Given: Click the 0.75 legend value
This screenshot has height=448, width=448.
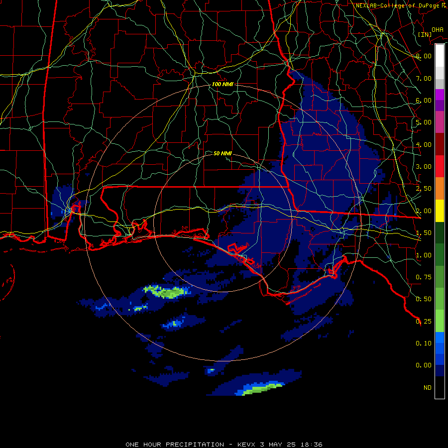Looking at the screenshot, I should 424,277.
